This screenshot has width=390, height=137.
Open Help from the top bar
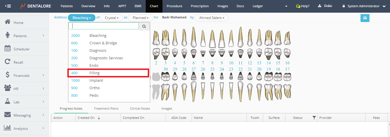tap(303, 6)
